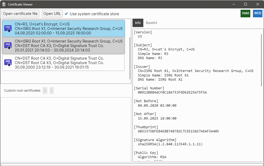Click the green Valid status button
The image size is (264, 166).
pyautogui.click(x=245, y=13)
